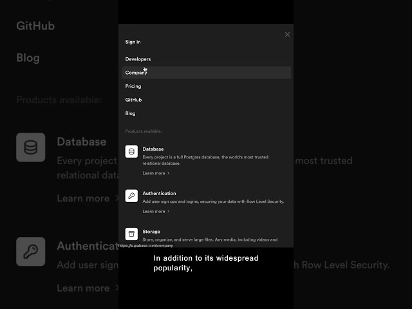412x309 pixels.
Task: Click the large background Database icon
Action: pyautogui.click(x=31, y=147)
